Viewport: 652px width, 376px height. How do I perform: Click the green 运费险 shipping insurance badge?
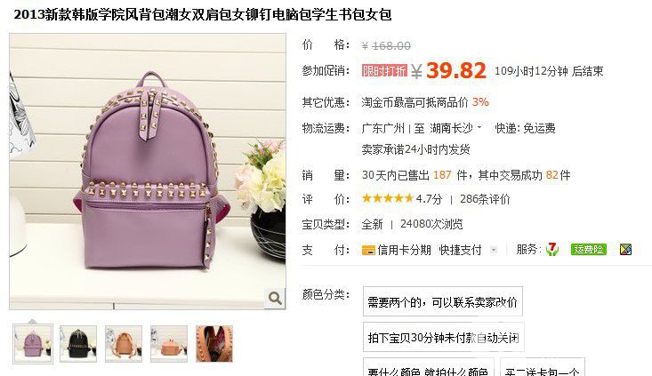coord(588,249)
